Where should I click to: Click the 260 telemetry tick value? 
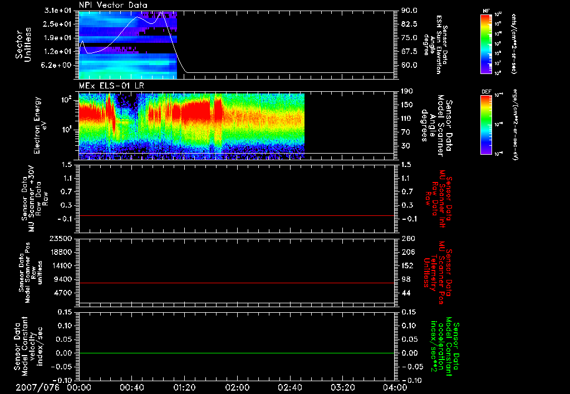tap(407, 239)
